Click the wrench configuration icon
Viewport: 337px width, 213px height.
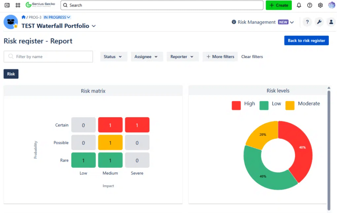click(x=319, y=22)
